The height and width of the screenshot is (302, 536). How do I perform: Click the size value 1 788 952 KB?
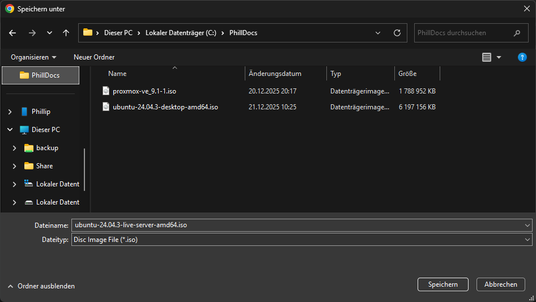(417, 91)
